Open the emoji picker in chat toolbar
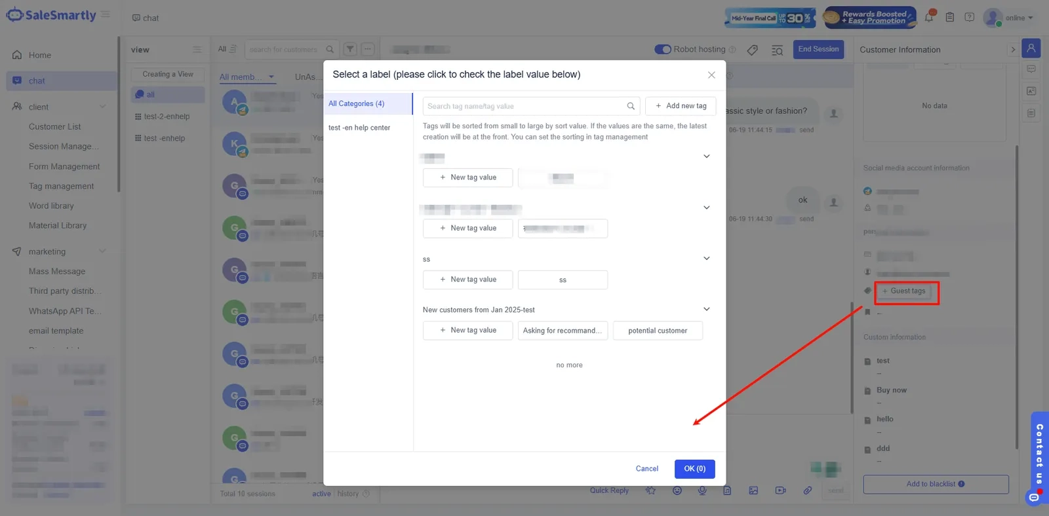 tap(677, 490)
